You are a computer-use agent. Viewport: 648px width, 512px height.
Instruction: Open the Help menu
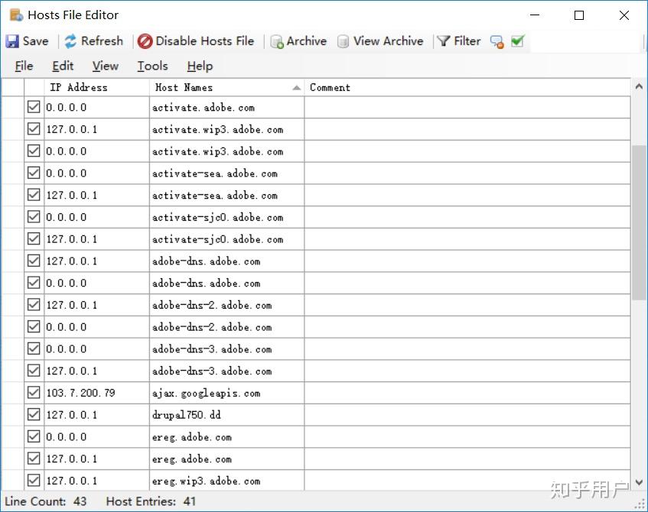[200, 66]
